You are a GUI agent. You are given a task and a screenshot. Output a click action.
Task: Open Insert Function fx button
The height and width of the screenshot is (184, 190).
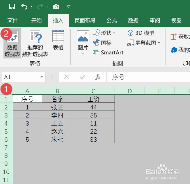click(x=98, y=77)
